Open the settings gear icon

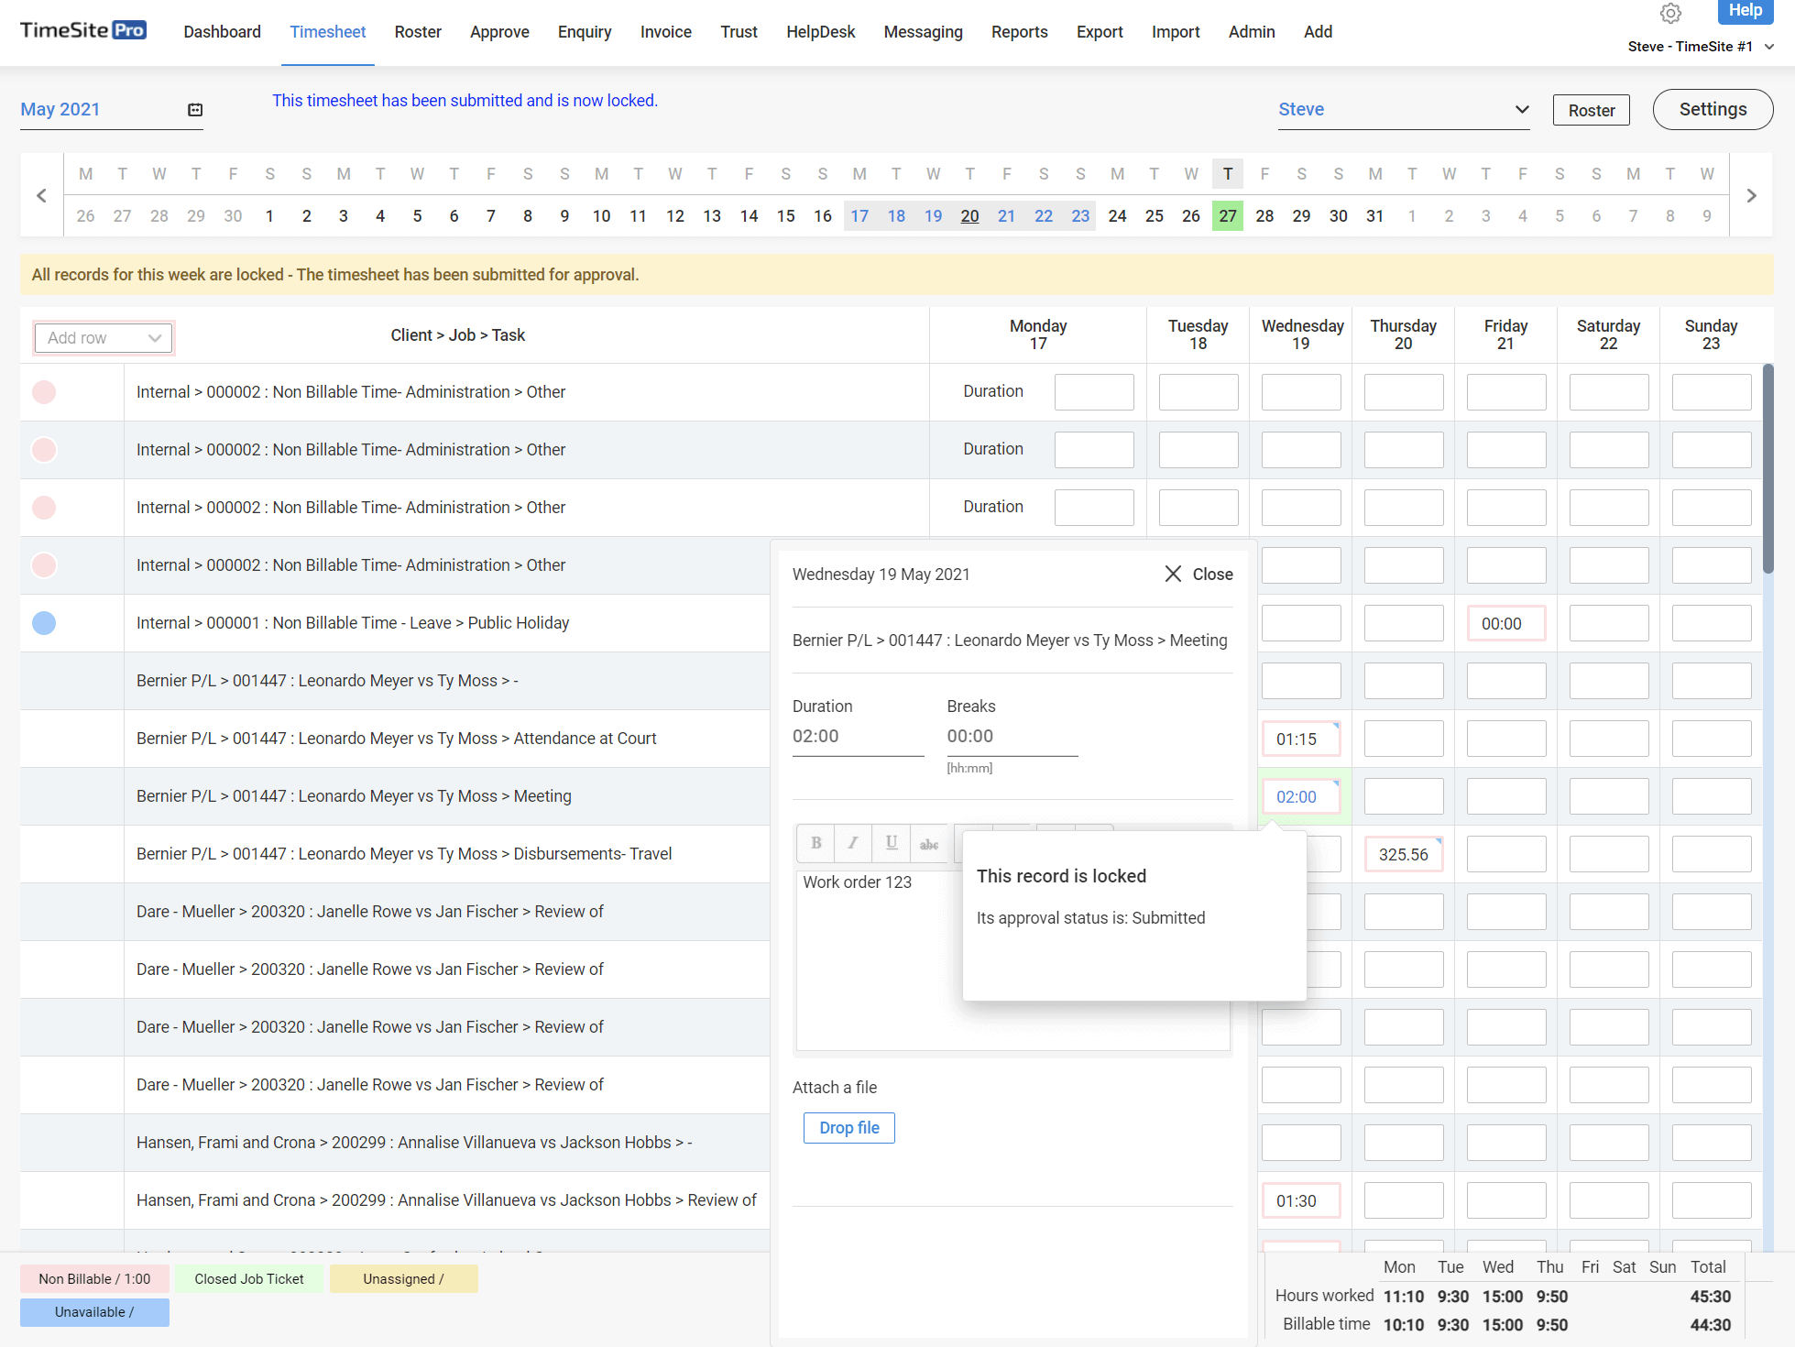click(x=1670, y=14)
